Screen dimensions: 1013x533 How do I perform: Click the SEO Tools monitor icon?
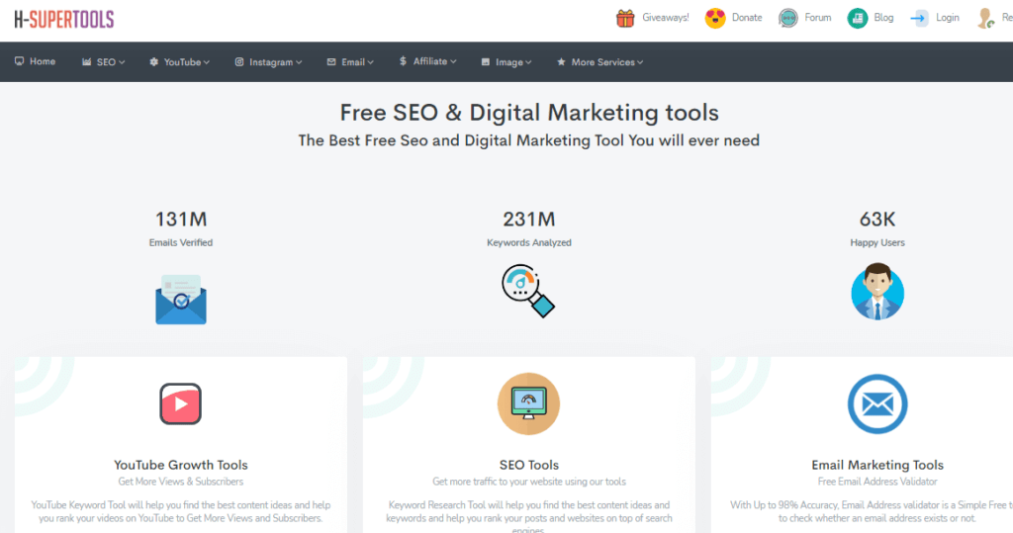(528, 403)
